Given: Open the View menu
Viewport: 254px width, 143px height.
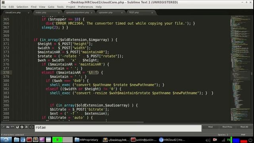Looking at the screenshot, I should [x=42, y=7].
